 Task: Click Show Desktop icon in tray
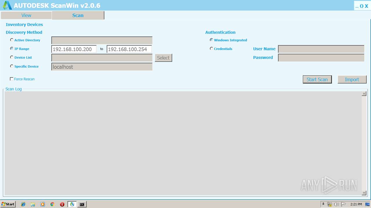(x=368, y=204)
